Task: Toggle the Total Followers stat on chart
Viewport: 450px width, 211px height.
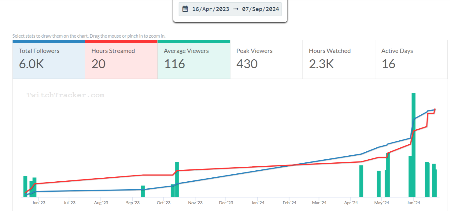Action: point(49,59)
